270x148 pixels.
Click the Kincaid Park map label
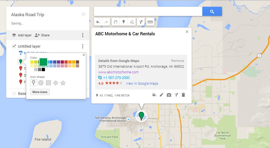109,137
